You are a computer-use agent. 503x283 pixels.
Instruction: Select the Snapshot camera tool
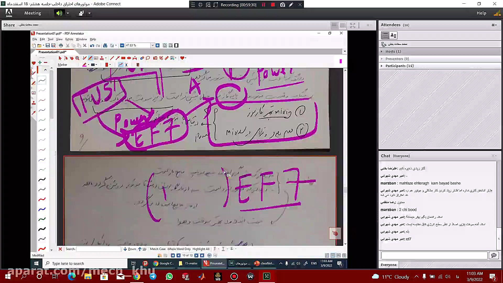point(155,58)
